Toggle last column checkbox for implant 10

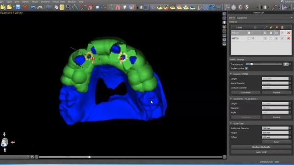pyautogui.click(x=282, y=38)
